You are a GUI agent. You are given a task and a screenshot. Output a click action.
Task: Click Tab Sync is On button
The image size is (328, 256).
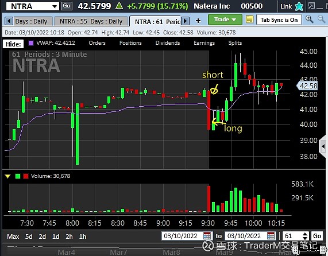tap(279, 20)
